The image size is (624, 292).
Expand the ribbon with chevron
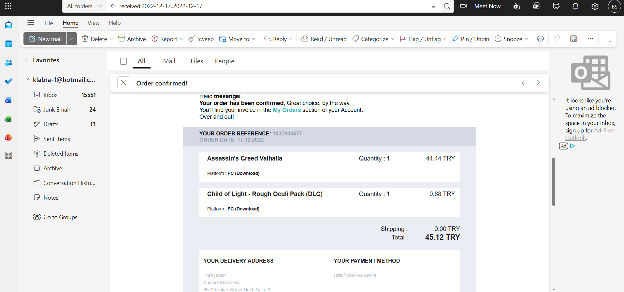tap(610, 41)
